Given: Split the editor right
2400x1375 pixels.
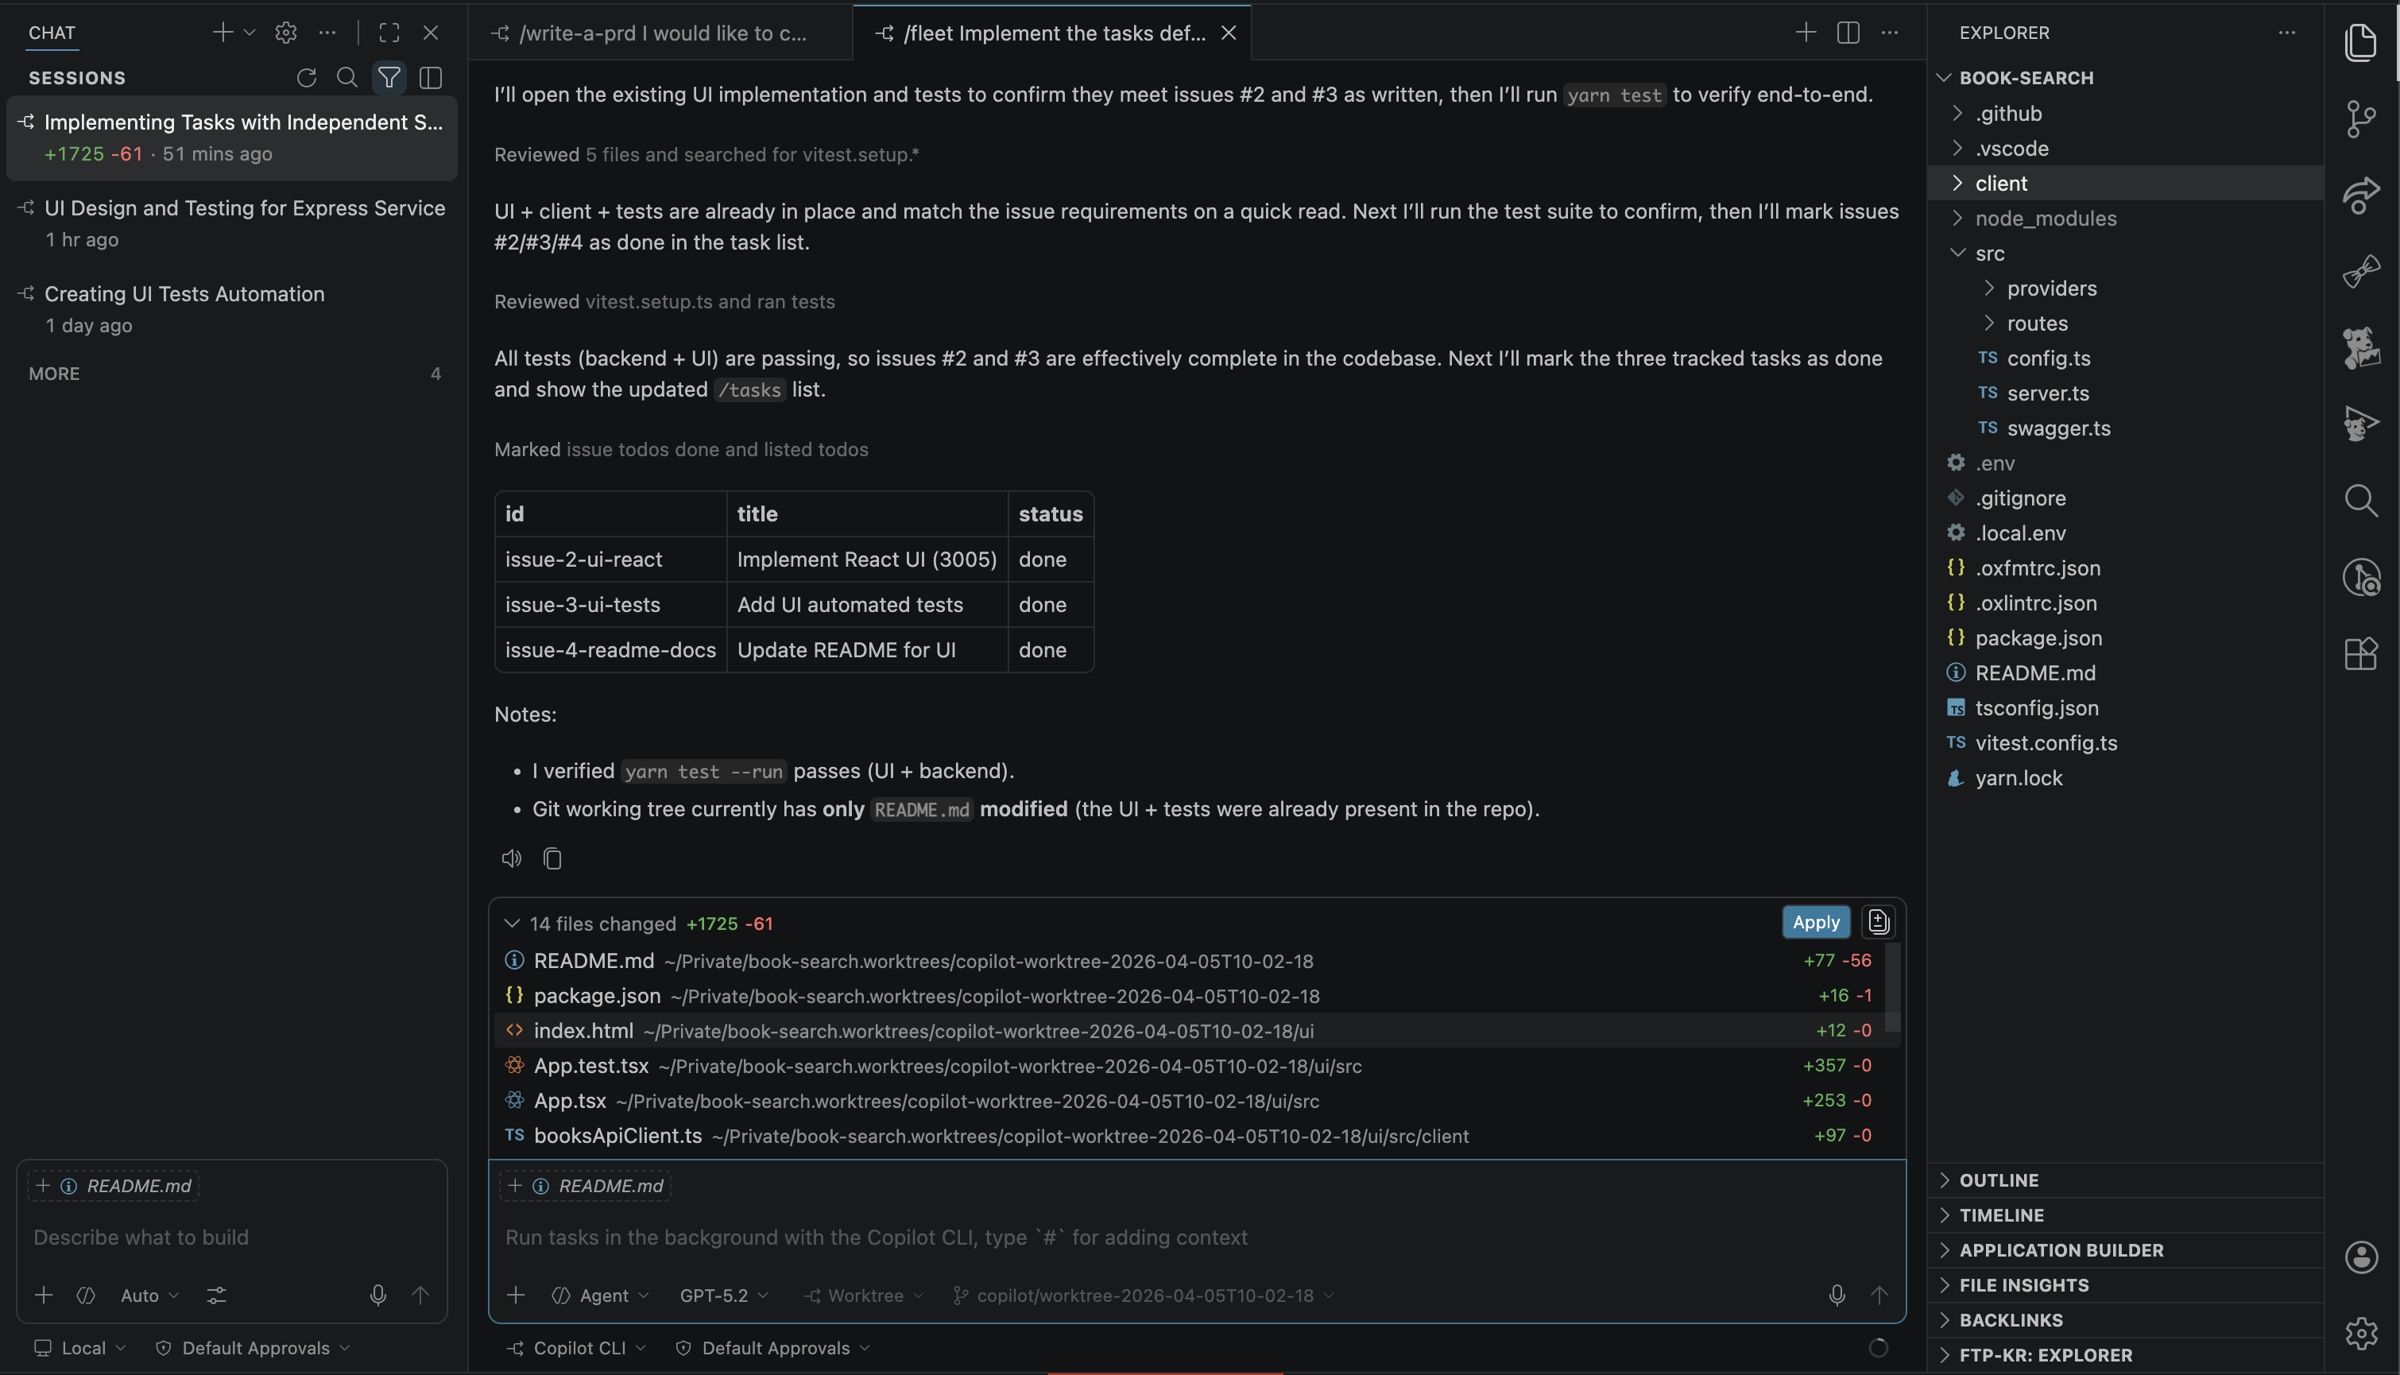Looking at the screenshot, I should point(1848,32).
